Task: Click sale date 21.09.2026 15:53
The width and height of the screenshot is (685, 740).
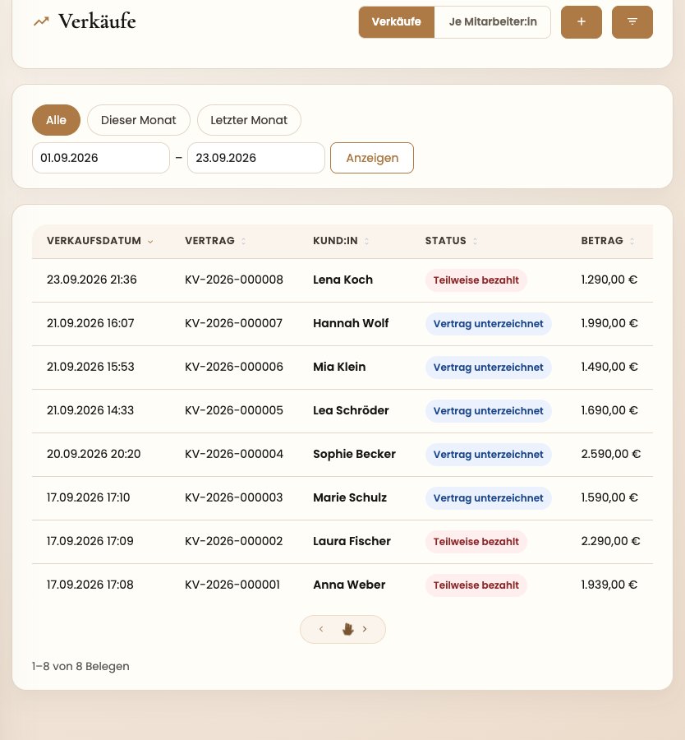Action: [90, 367]
